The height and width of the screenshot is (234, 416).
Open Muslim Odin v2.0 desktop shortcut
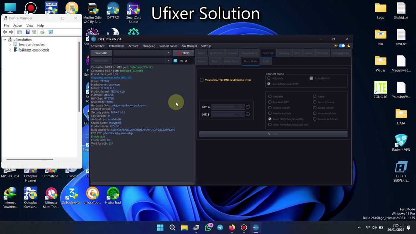point(93,13)
